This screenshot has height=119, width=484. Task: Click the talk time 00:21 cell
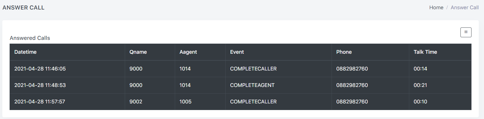pos(420,85)
